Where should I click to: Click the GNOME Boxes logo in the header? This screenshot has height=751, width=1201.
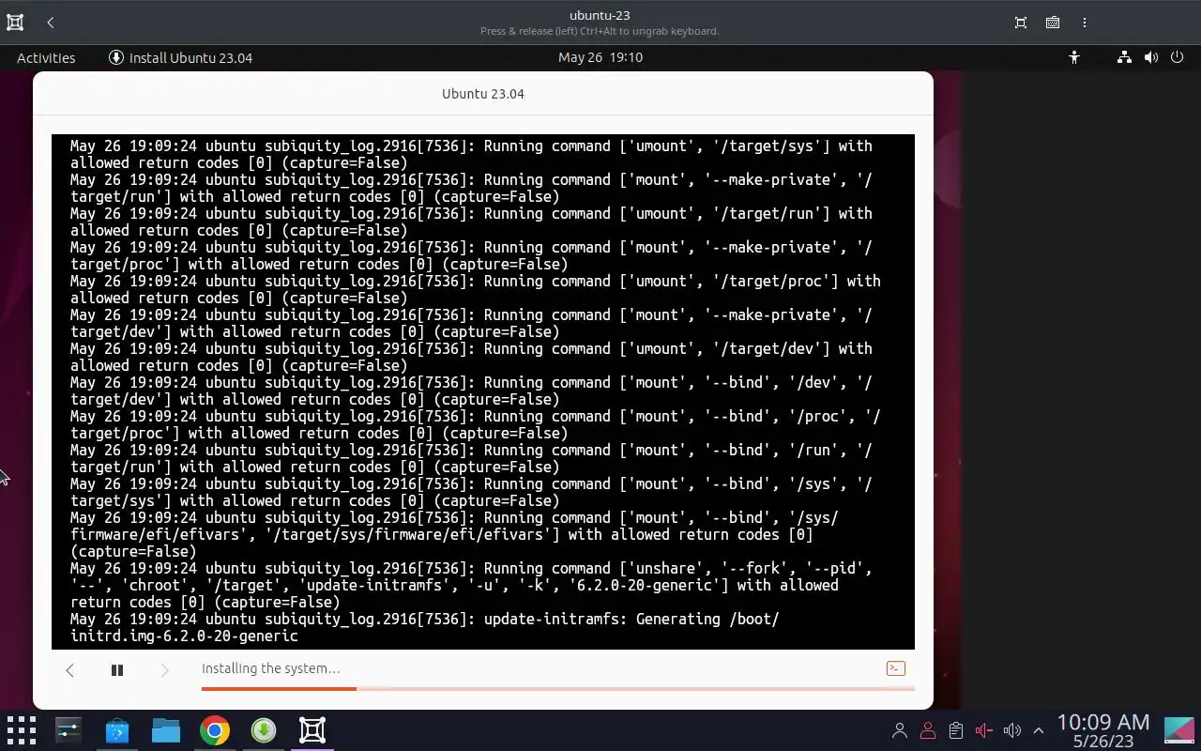[x=15, y=23]
